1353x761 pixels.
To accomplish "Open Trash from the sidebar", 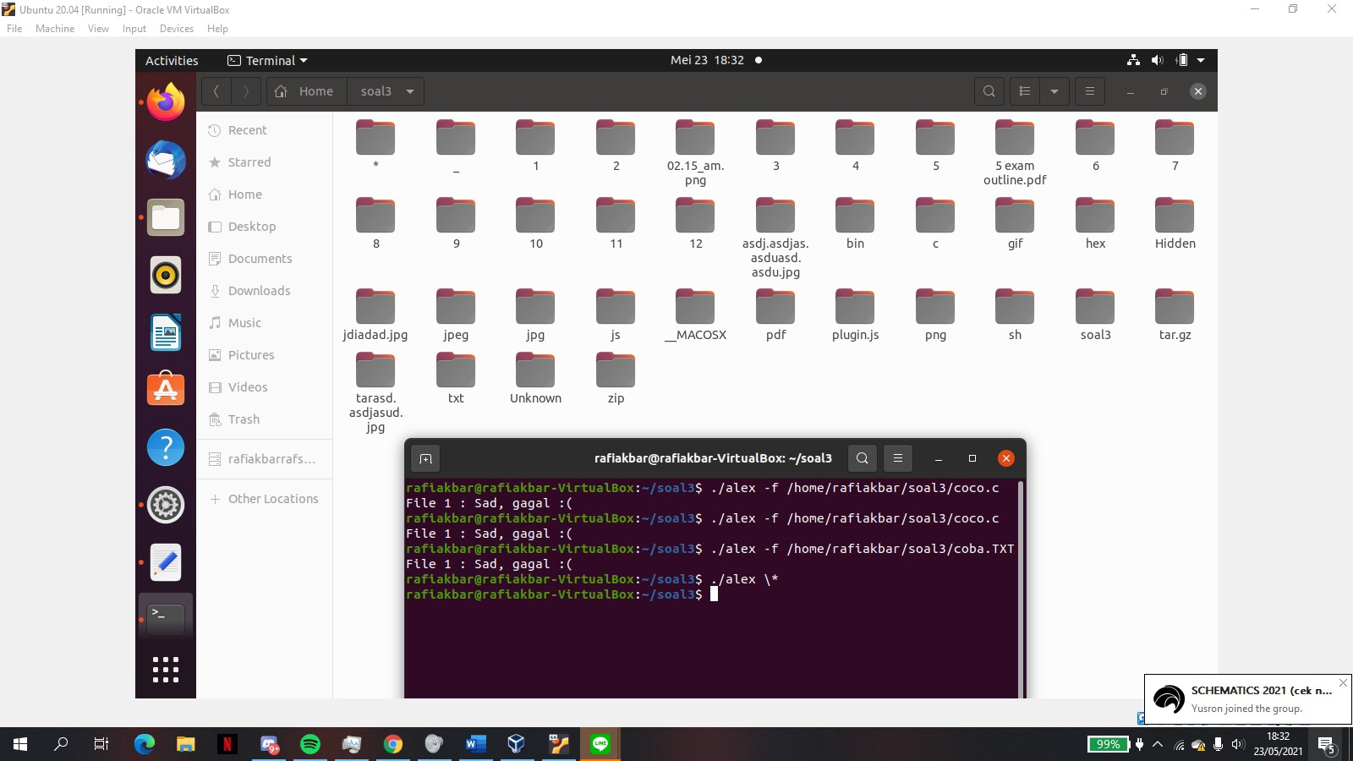I will [244, 419].
